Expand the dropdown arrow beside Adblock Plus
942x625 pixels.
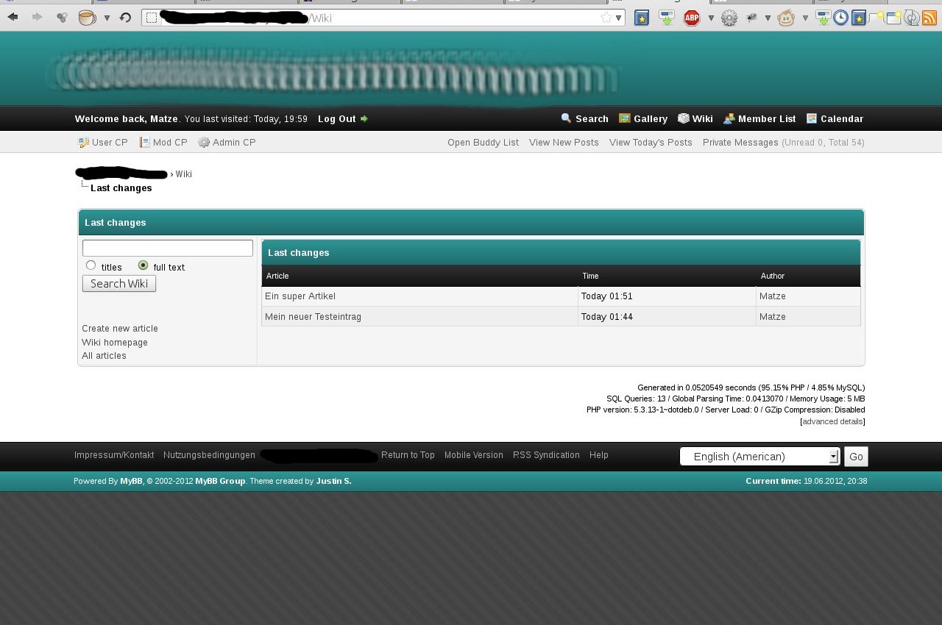click(711, 18)
